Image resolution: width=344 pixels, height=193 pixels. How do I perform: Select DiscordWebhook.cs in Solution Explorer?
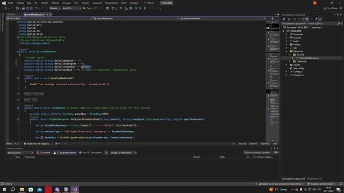[310, 58]
